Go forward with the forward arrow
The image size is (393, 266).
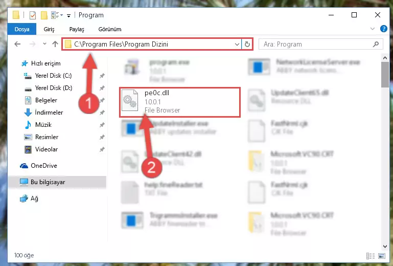32,44
